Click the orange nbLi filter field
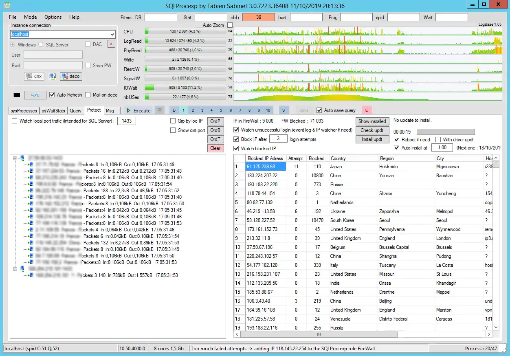 pyautogui.click(x=259, y=17)
